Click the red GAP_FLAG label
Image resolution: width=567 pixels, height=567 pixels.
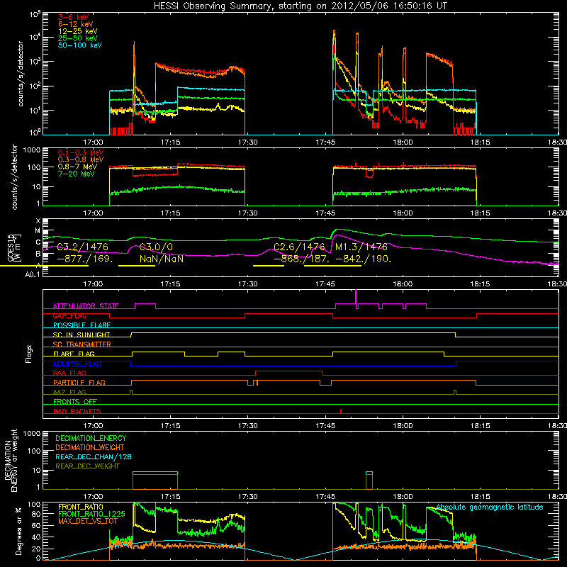coord(69,315)
